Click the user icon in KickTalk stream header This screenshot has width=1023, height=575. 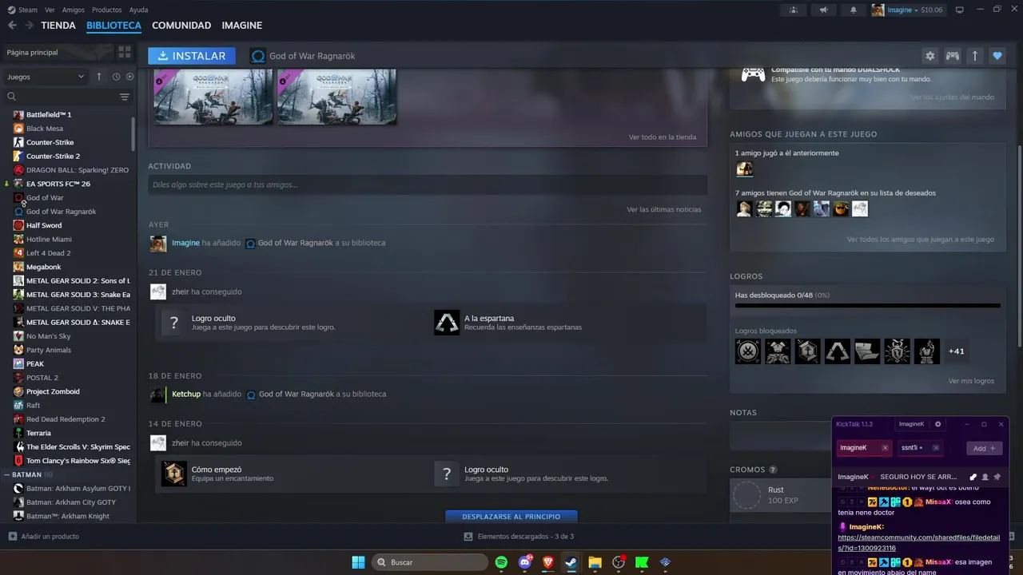point(985,477)
